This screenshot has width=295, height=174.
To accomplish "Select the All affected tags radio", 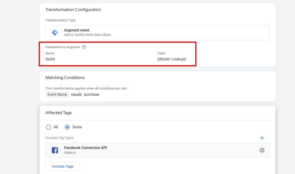I will click(49, 127).
